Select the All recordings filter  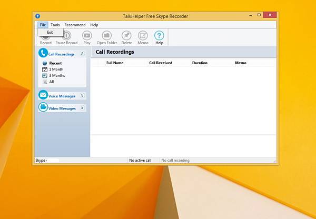click(x=48, y=82)
